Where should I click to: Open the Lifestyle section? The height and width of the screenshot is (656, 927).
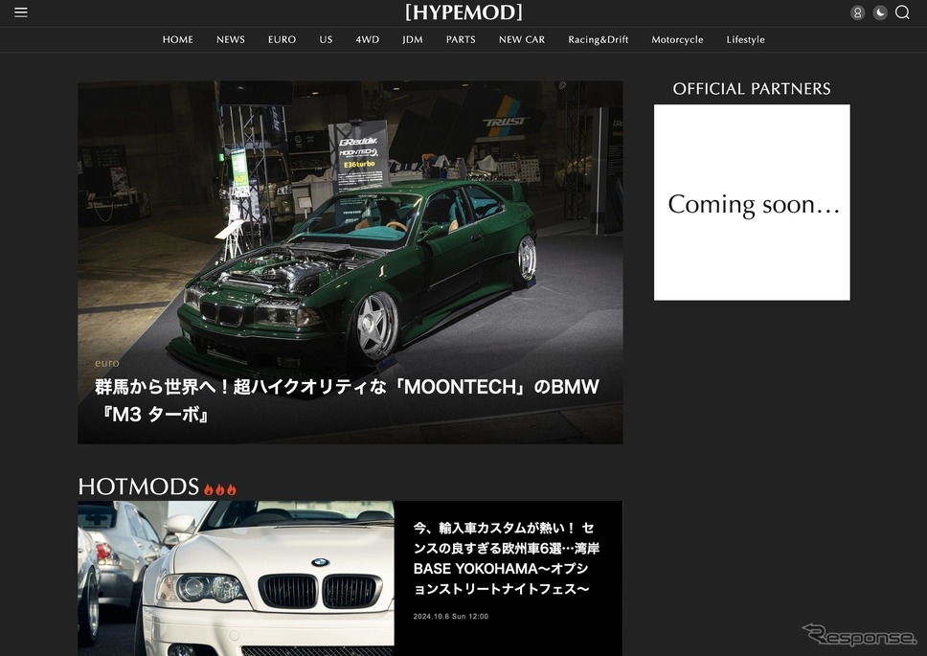pos(745,39)
